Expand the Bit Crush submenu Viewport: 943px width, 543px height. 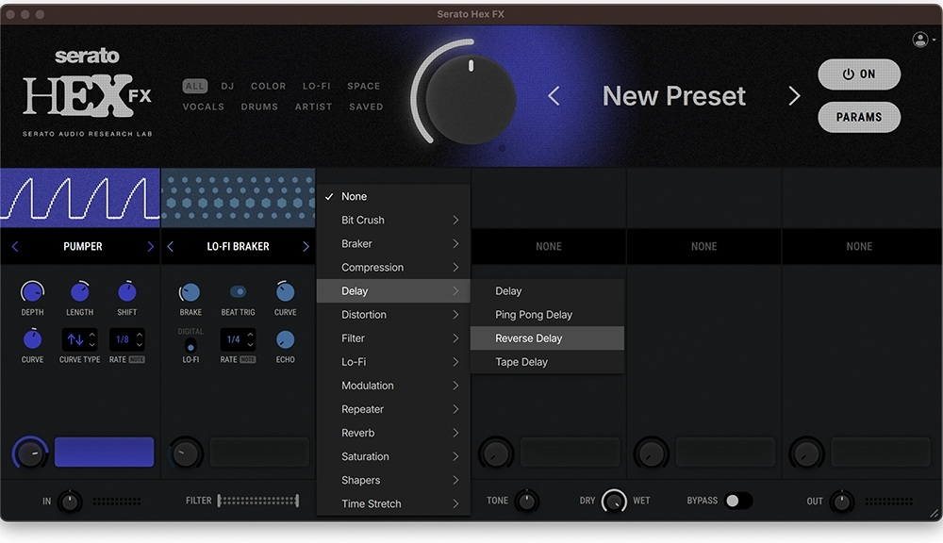(392, 220)
